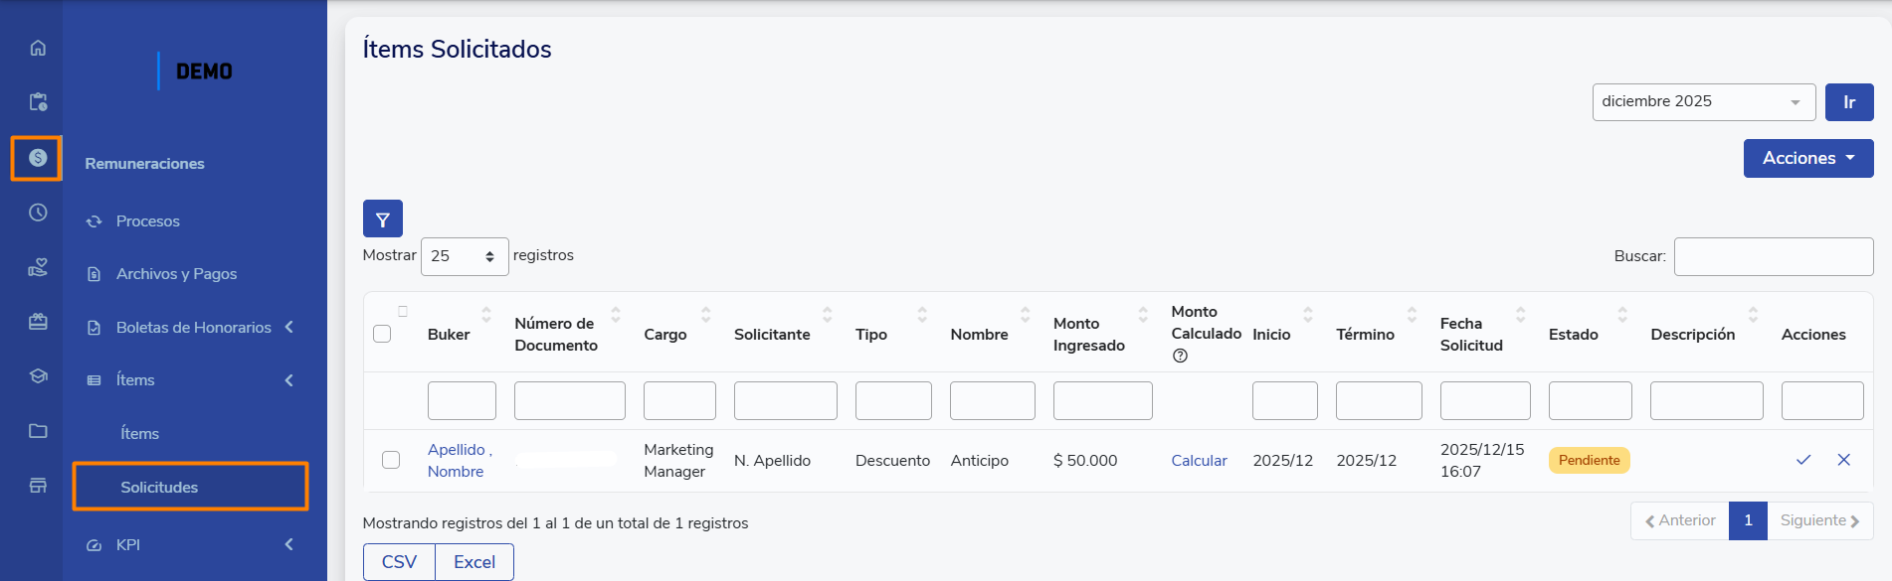This screenshot has width=1892, height=581.
Task: Expand the Acciones dropdown button
Action: (x=1807, y=159)
